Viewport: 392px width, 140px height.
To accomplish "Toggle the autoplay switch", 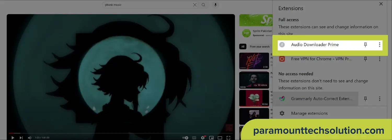I will (x=185, y=138).
